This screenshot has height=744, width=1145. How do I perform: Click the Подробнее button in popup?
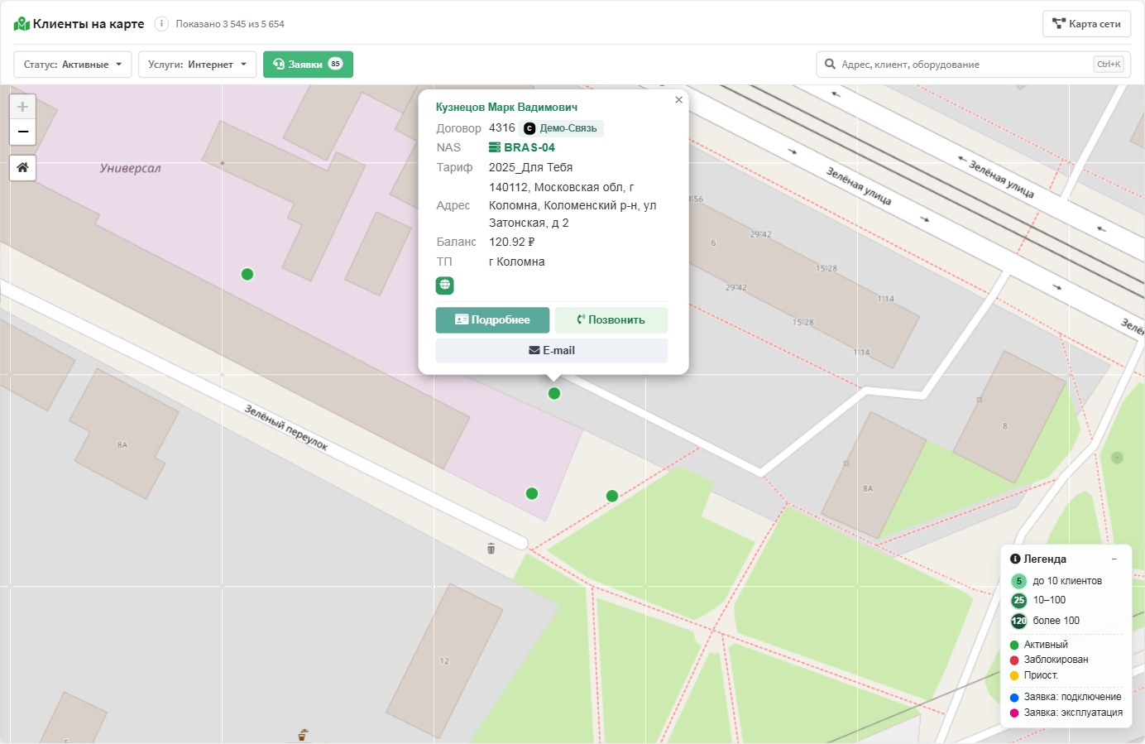tap(492, 320)
